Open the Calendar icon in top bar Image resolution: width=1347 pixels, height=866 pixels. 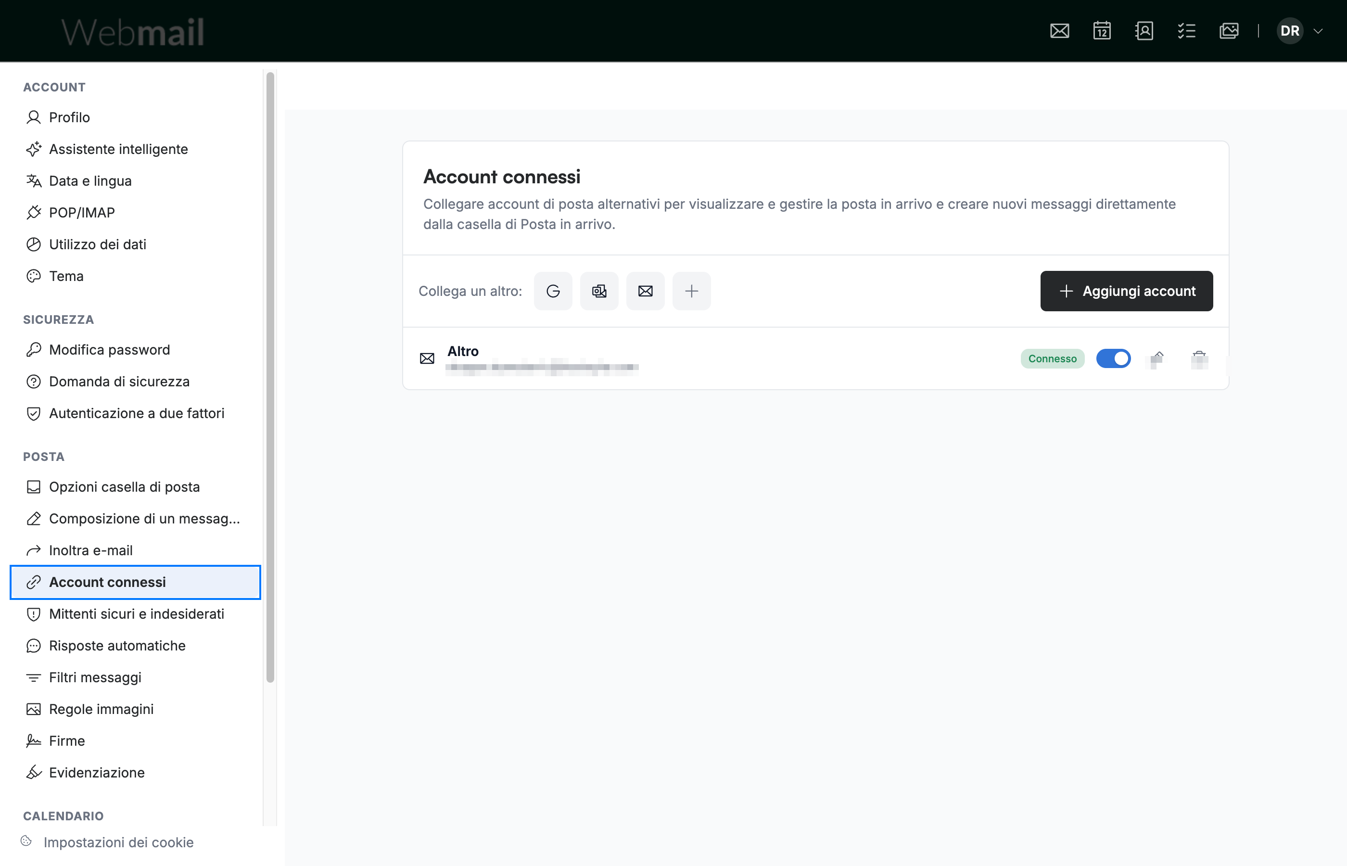[x=1102, y=31]
